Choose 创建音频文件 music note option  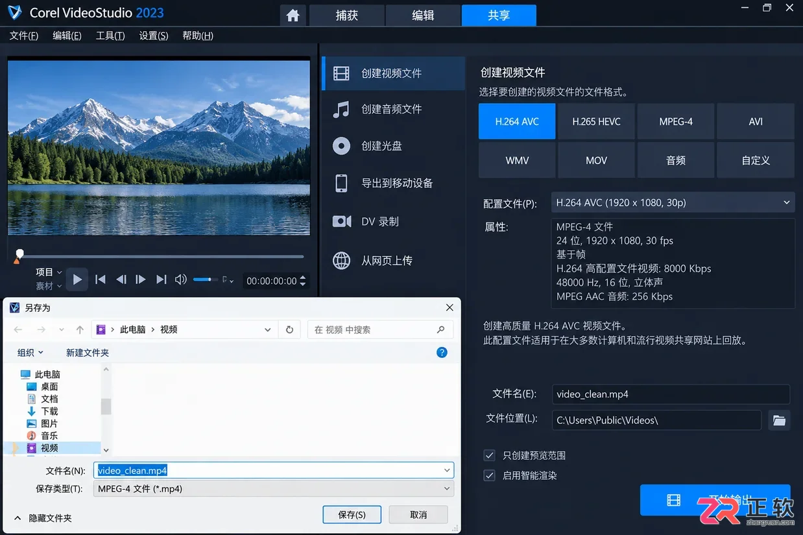[393, 110]
